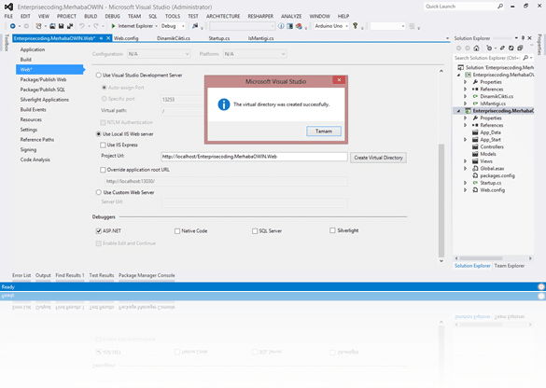
Task: Enable the Silverlight debugger checkbox
Action: [x=332, y=230]
